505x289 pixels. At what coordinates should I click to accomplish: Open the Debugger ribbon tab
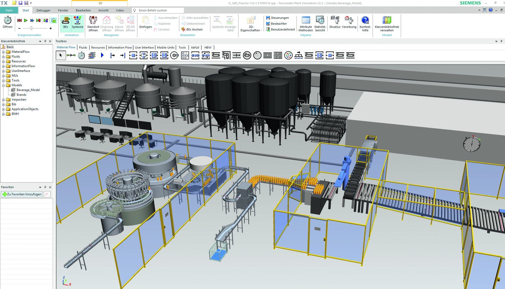click(x=43, y=10)
